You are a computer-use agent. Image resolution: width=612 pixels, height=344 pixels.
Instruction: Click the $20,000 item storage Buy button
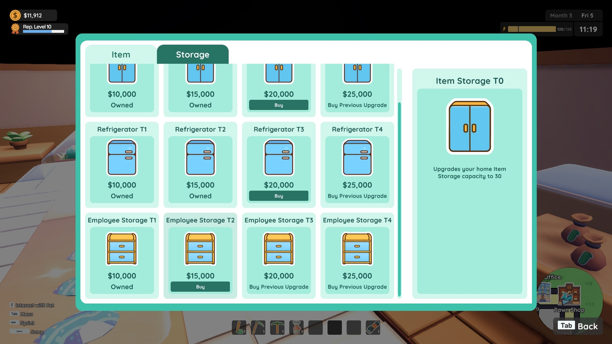click(279, 105)
